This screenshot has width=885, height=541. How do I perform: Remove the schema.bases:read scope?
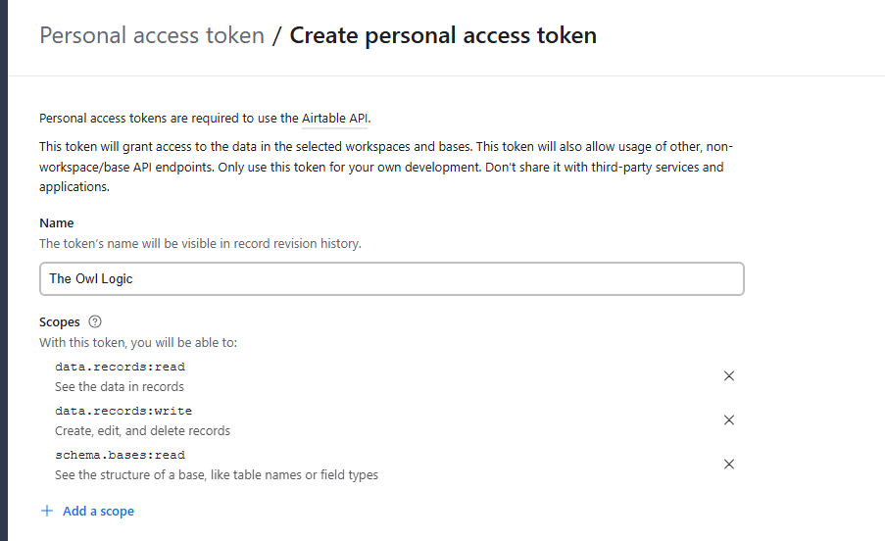728,465
